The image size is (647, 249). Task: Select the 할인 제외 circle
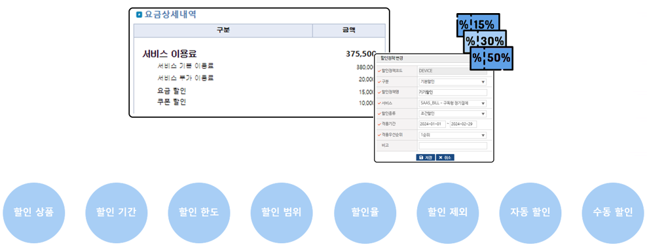(448, 213)
